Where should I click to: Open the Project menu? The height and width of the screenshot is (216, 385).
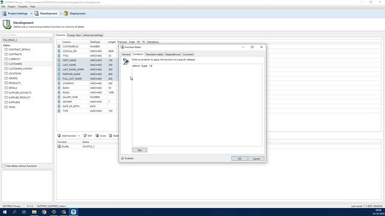coord(11,7)
